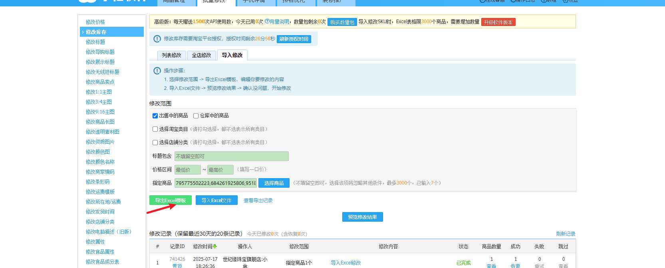Click the 选择商品 button

click(x=274, y=183)
